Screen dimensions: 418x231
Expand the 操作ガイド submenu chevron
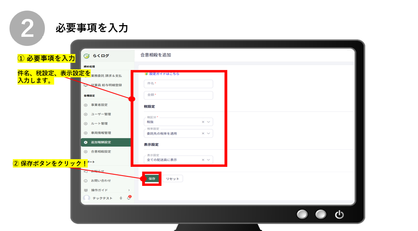point(129,190)
